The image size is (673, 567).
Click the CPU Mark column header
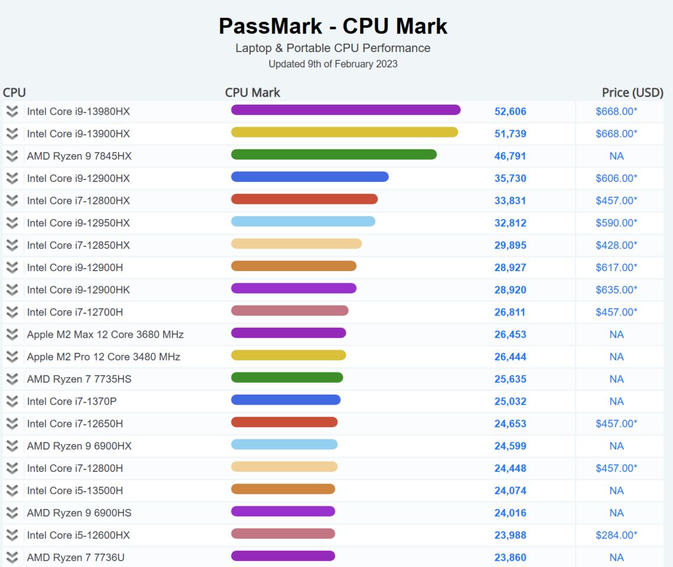pos(252,92)
